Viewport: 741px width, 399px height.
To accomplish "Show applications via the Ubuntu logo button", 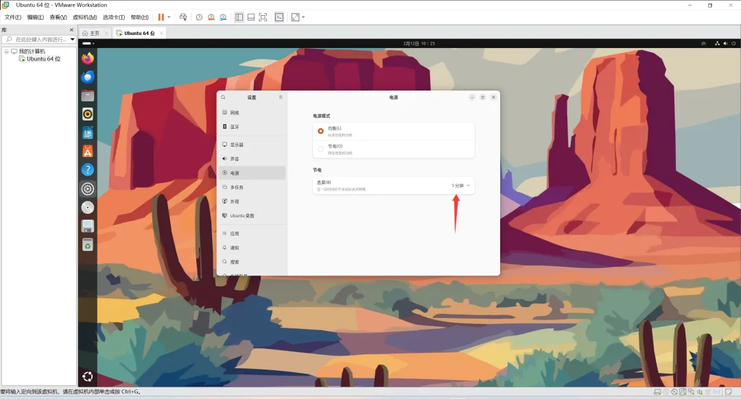I will point(87,376).
